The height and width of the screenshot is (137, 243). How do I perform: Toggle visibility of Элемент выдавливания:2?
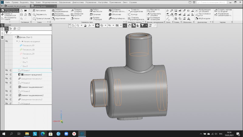6,95
